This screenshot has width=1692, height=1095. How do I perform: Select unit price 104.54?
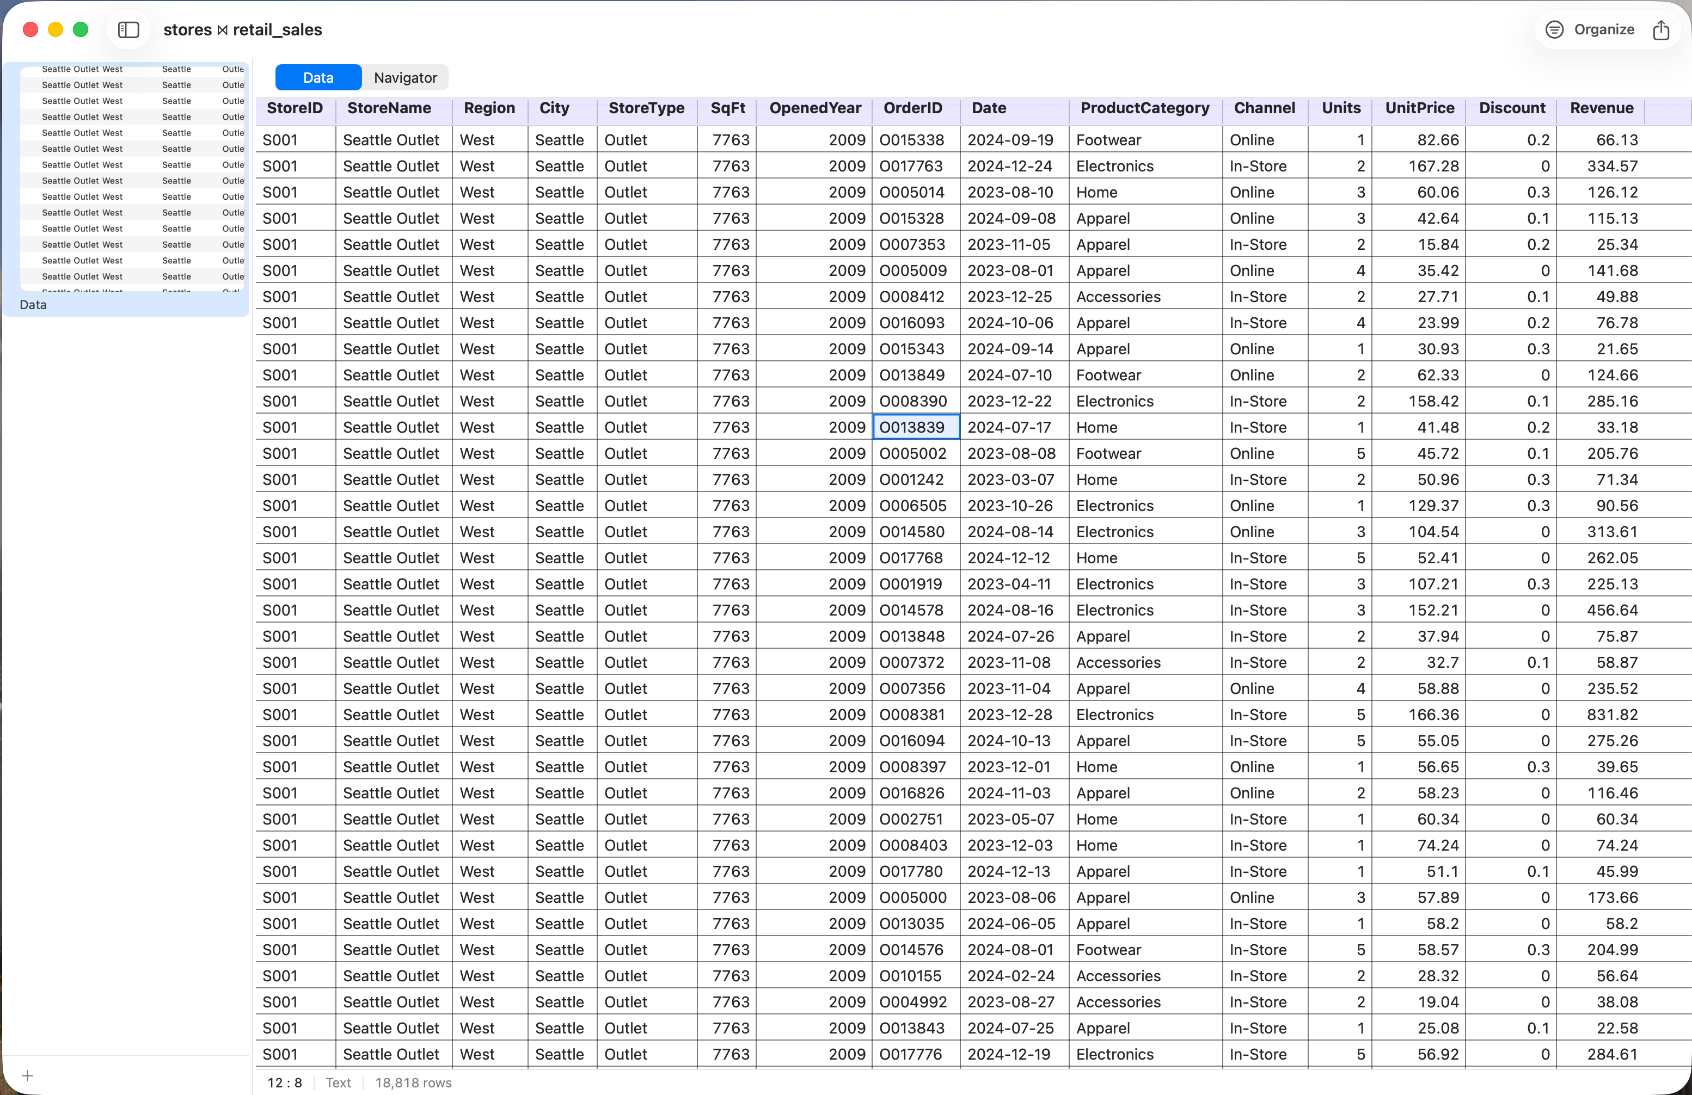[1419, 532]
